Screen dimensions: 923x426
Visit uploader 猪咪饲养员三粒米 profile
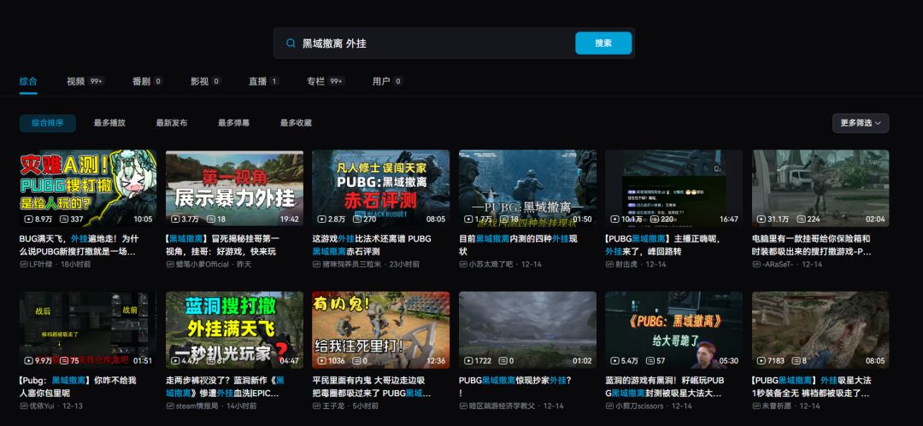[x=351, y=265]
